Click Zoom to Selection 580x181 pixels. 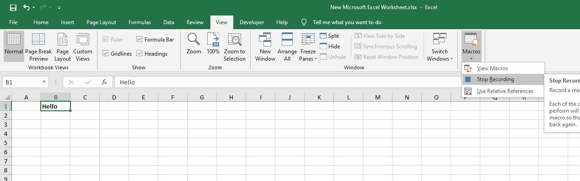pyautogui.click(x=235, y=47)
